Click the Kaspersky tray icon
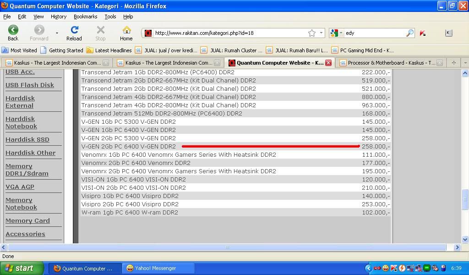 [x=394, y=268]
